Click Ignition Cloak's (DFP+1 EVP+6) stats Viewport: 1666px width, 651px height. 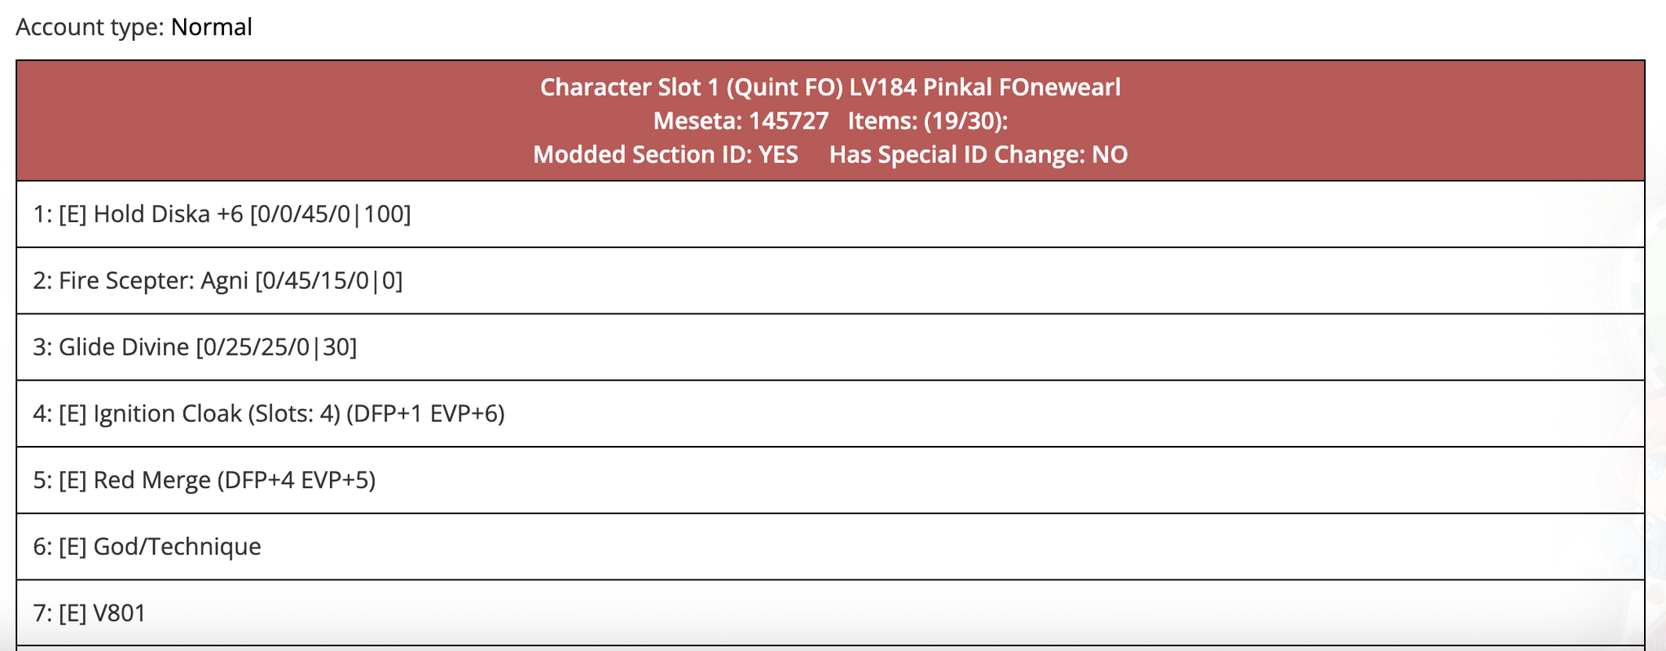pos(425,414)
